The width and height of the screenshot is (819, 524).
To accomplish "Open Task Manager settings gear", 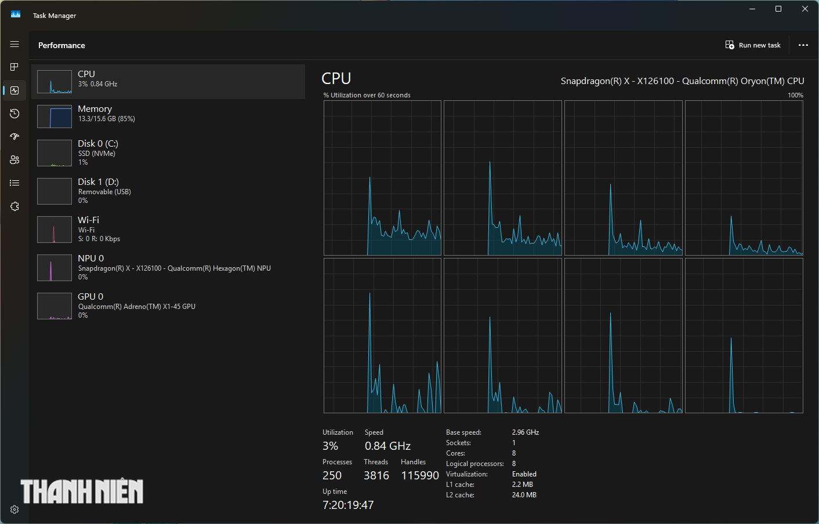I will 15,510.
